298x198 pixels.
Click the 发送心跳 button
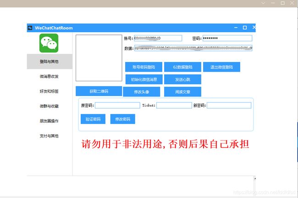coord(182,79)
